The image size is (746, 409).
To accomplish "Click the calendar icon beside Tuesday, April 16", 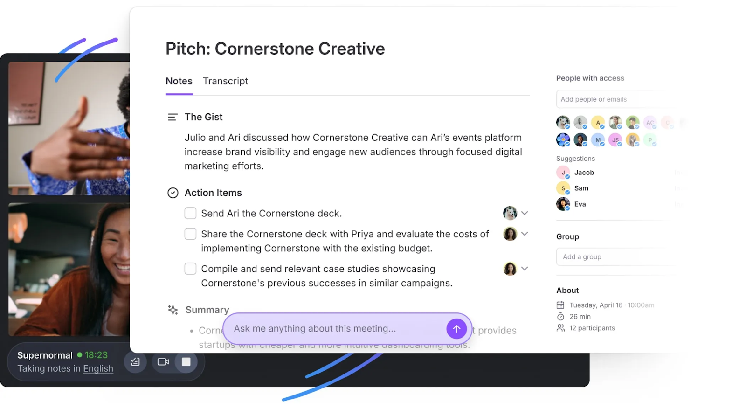I will tap(560, 305).
